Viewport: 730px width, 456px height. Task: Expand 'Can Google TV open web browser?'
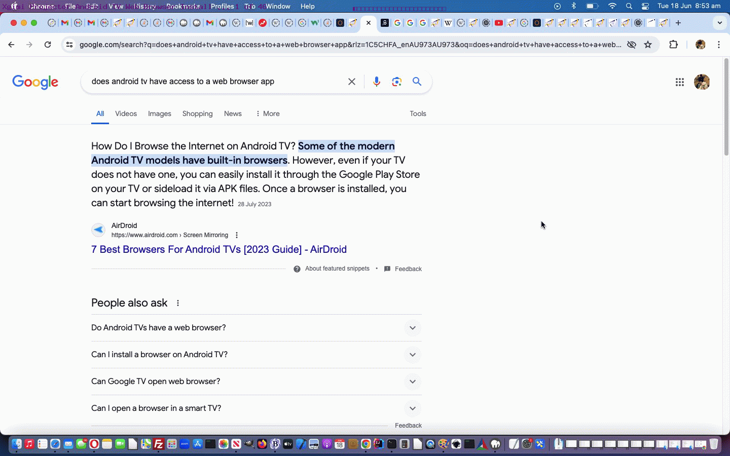257,382
